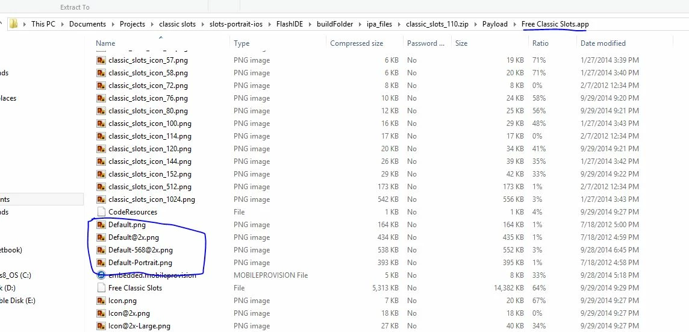
Task: Expand the chevron after This PC breadcrumb
Action: 63,24
